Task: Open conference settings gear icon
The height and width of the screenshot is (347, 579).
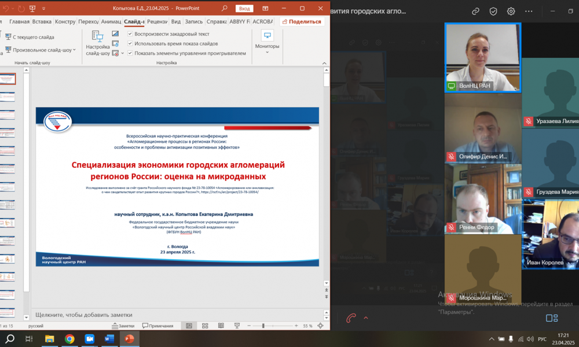Action: 511,12
